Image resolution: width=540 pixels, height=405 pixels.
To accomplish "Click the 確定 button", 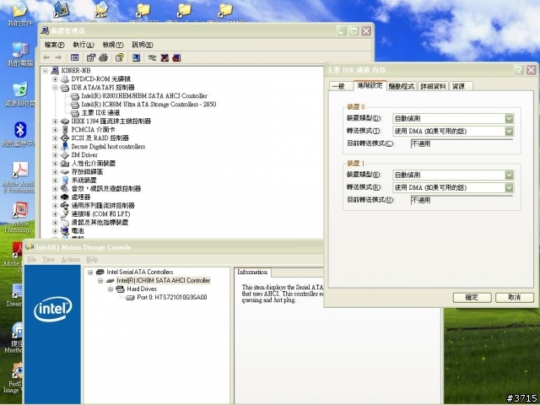I will [x=472, y=297].
